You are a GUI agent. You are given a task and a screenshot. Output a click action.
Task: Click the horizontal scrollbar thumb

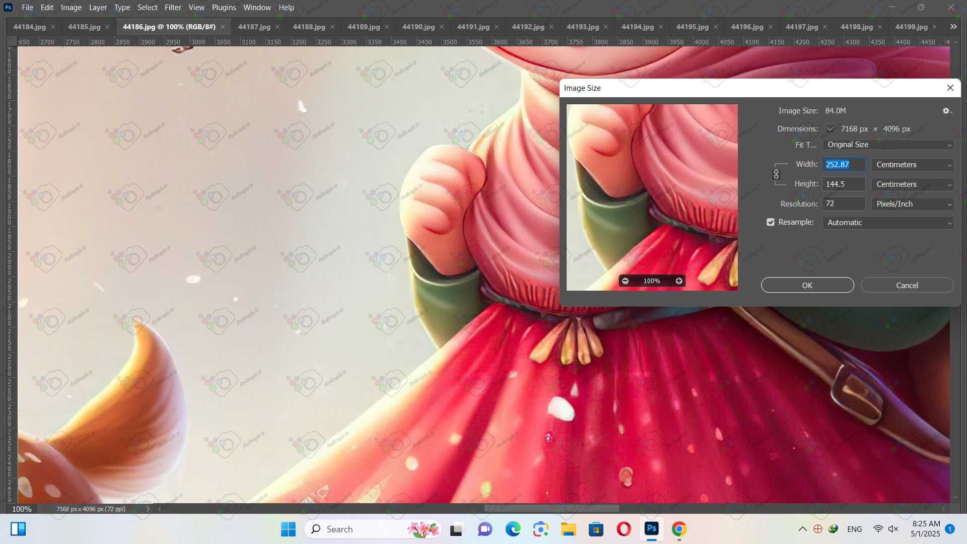pos(551,509)
